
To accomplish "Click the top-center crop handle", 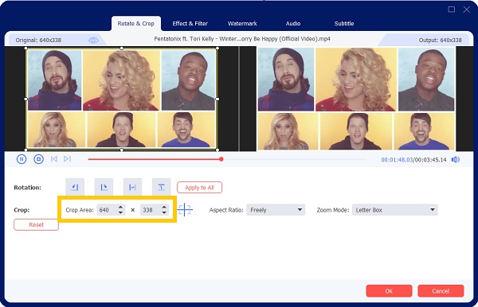I will 122,49.
